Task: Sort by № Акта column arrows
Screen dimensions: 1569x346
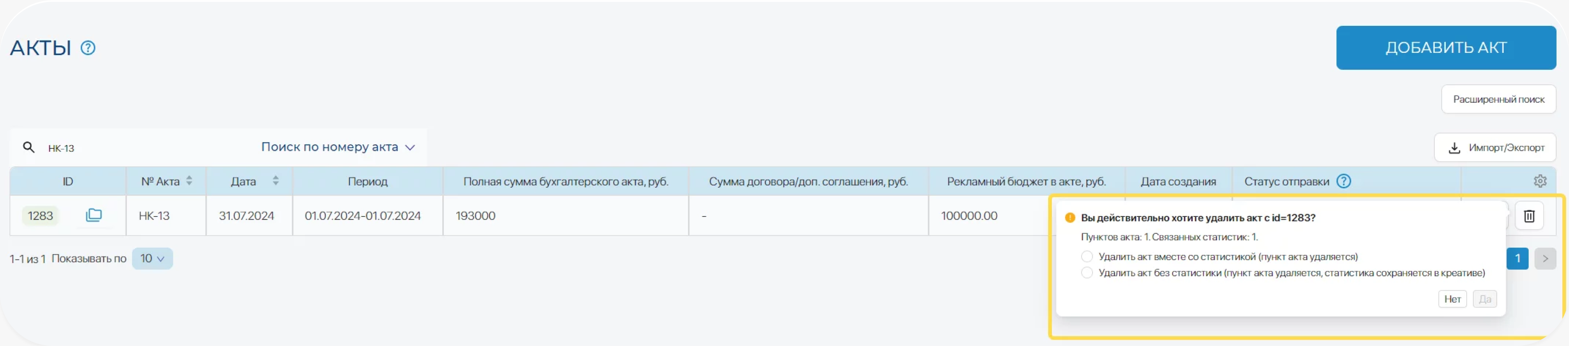Action: pyautogui.click(x=189, y=181)
